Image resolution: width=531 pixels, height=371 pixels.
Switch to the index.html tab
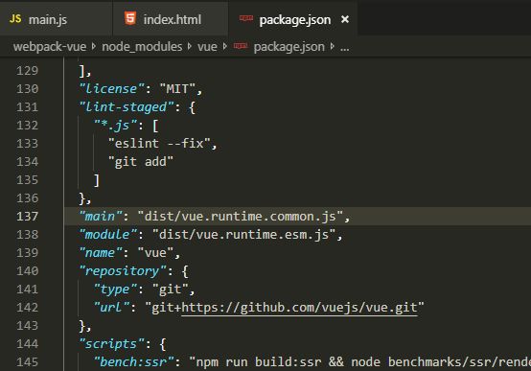pos(171,19)
